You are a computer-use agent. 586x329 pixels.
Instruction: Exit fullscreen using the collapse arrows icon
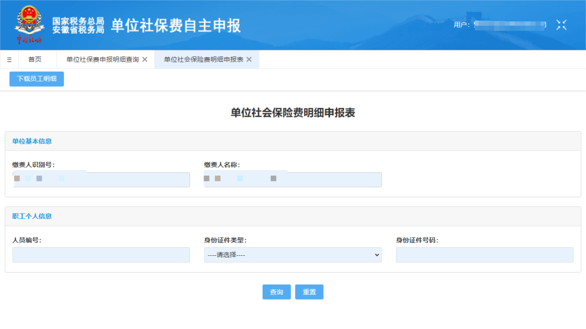pos(561,25)
